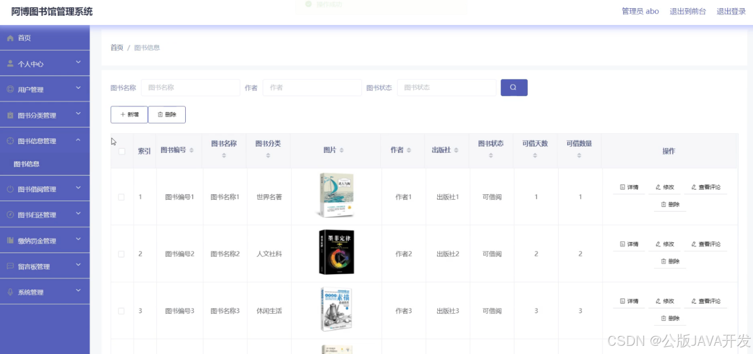Click the sailboat book cover thumbnail
Viewport: 753px width, 354px height.
(x=336, y=195)
